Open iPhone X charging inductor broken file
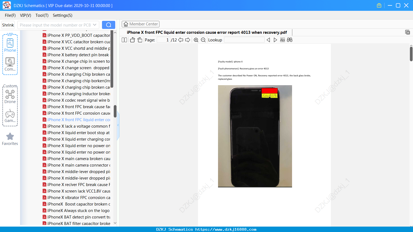 (76, 94)
